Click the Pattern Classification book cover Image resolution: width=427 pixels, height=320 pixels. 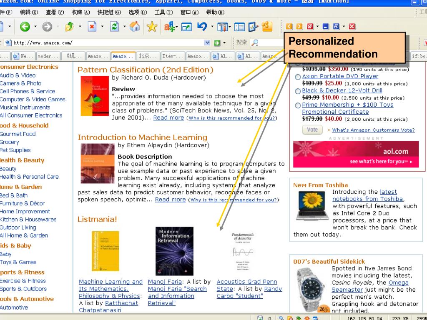click(x=95, y=96)
